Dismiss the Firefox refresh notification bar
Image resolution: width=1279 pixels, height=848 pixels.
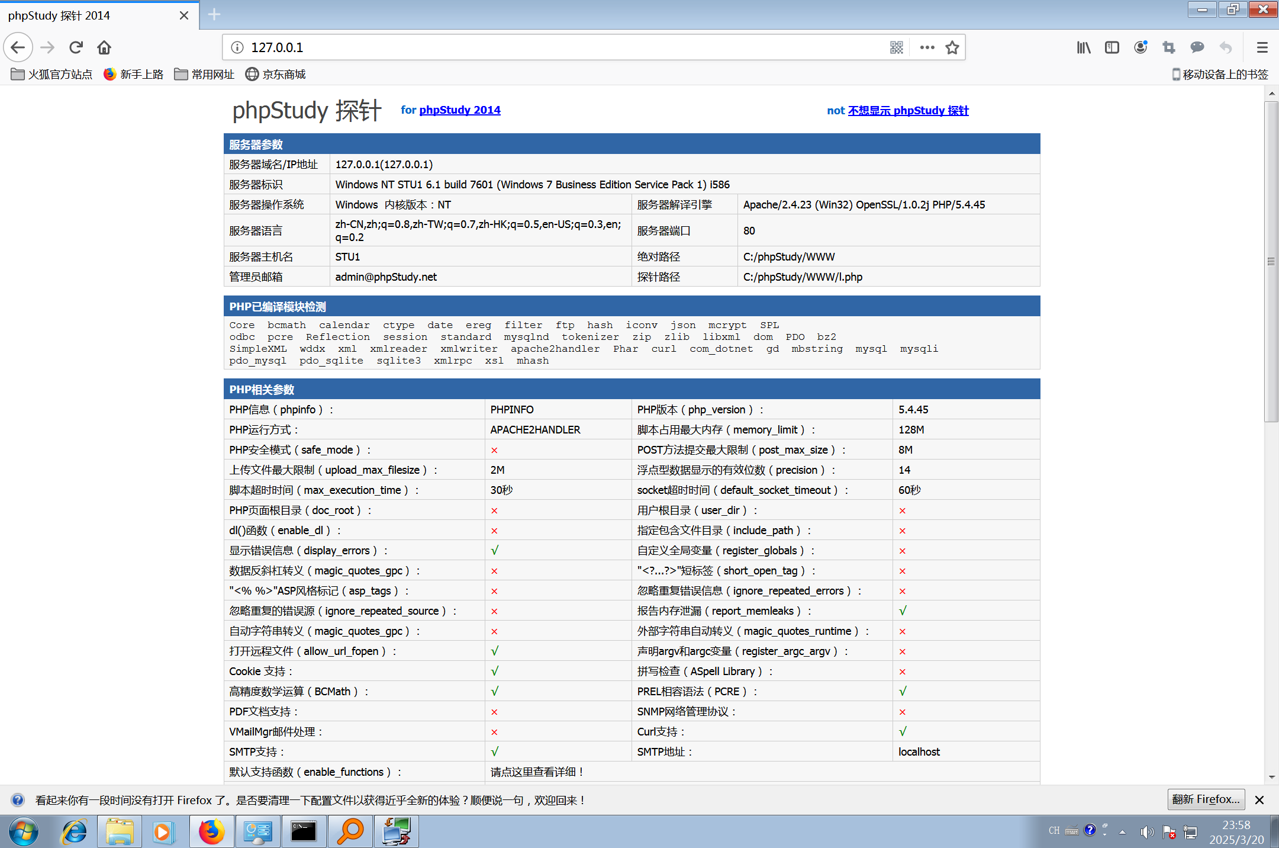point(1259,800)
